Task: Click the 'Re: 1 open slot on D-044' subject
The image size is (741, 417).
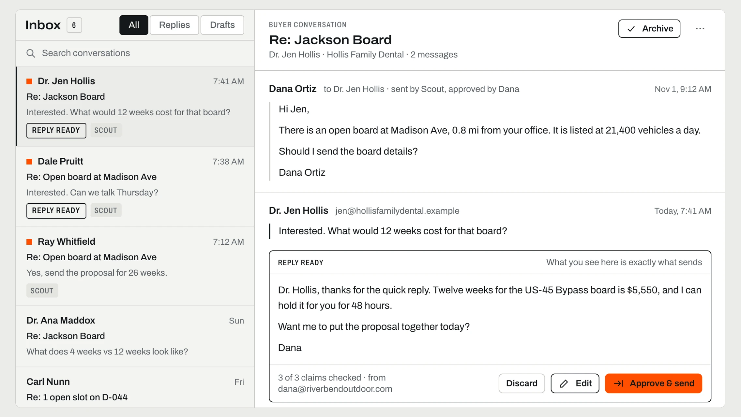Action: point(77,397)
